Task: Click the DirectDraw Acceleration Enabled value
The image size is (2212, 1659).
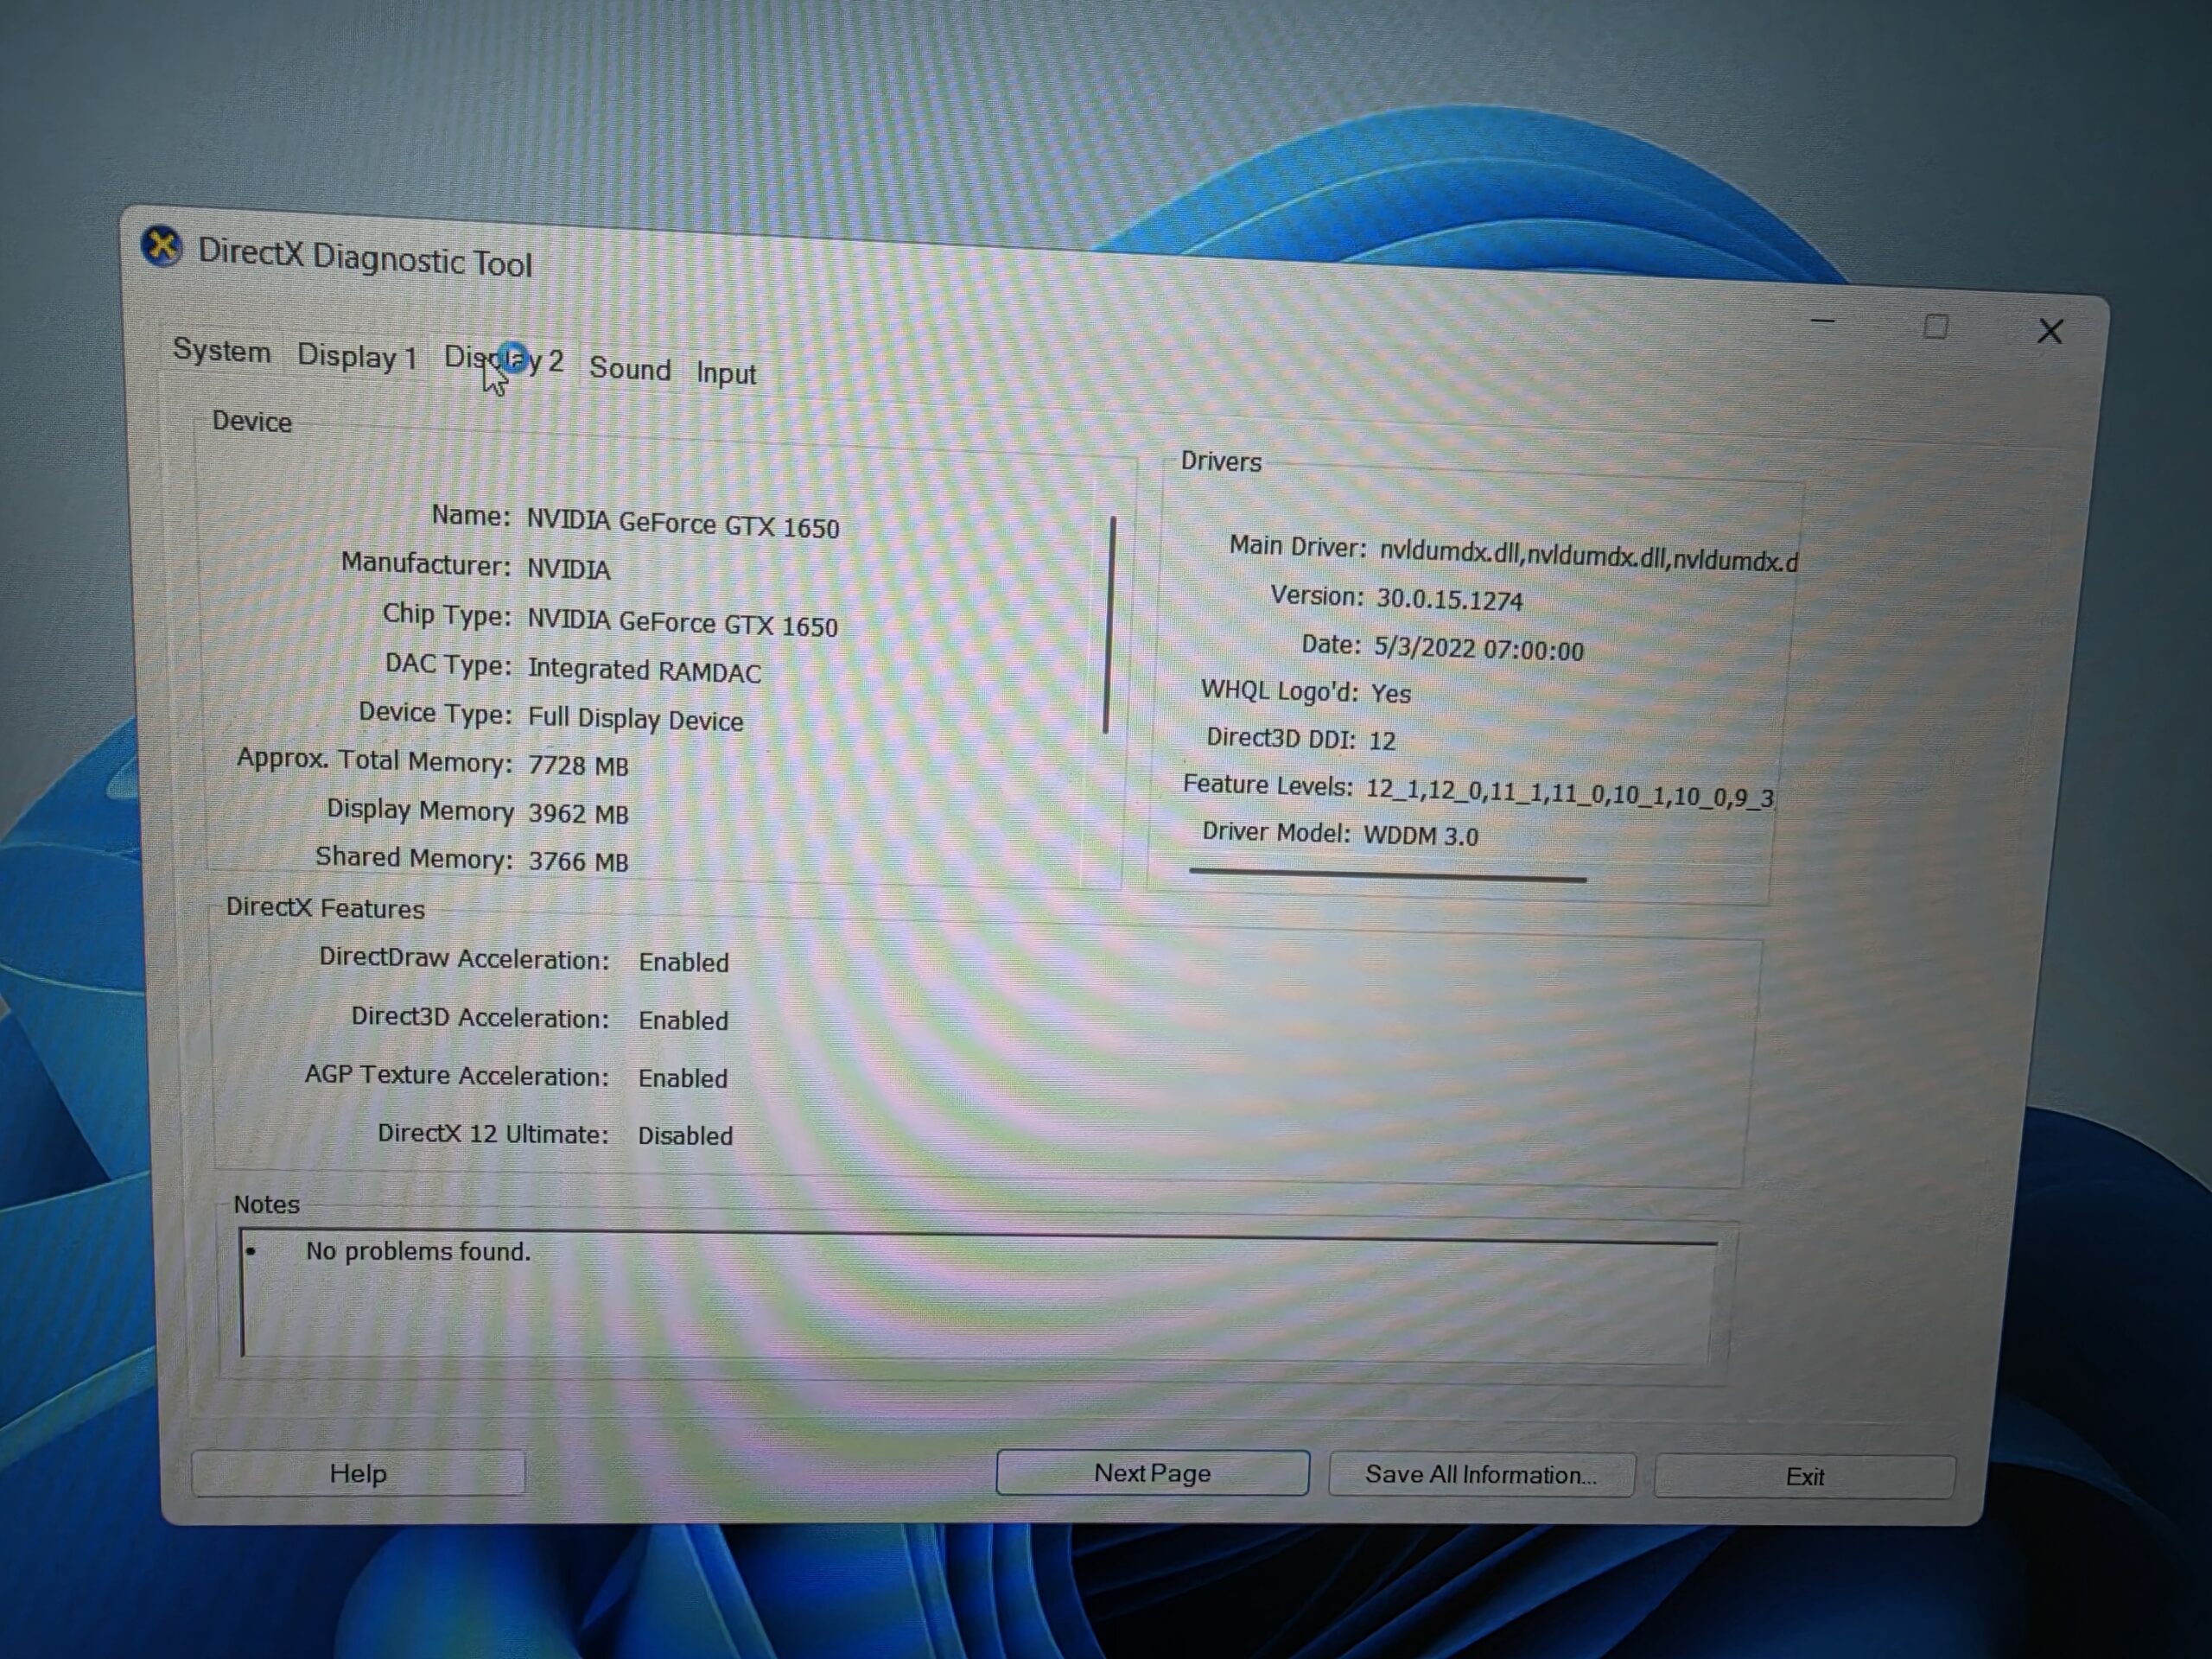Action: (684, 962)
